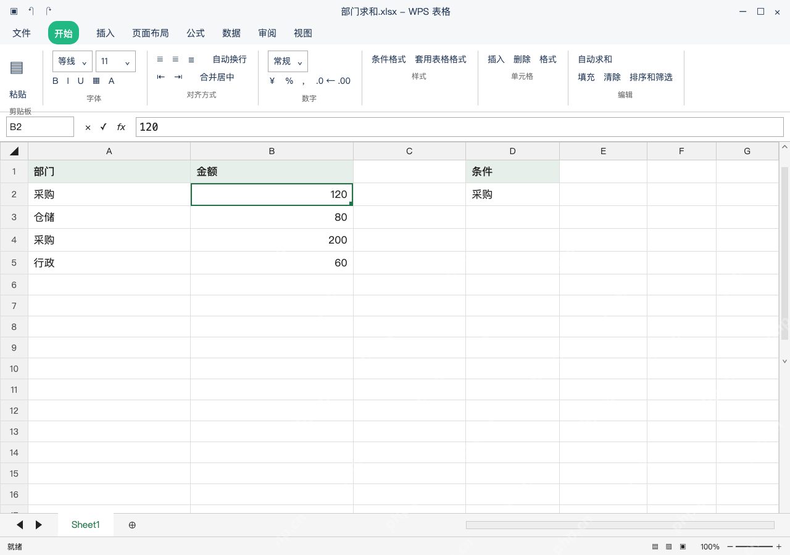Image resolution: width=790 pixels, height=555 pixels.
Task: Click the save icon in title bar
Action: click(14, 11)
